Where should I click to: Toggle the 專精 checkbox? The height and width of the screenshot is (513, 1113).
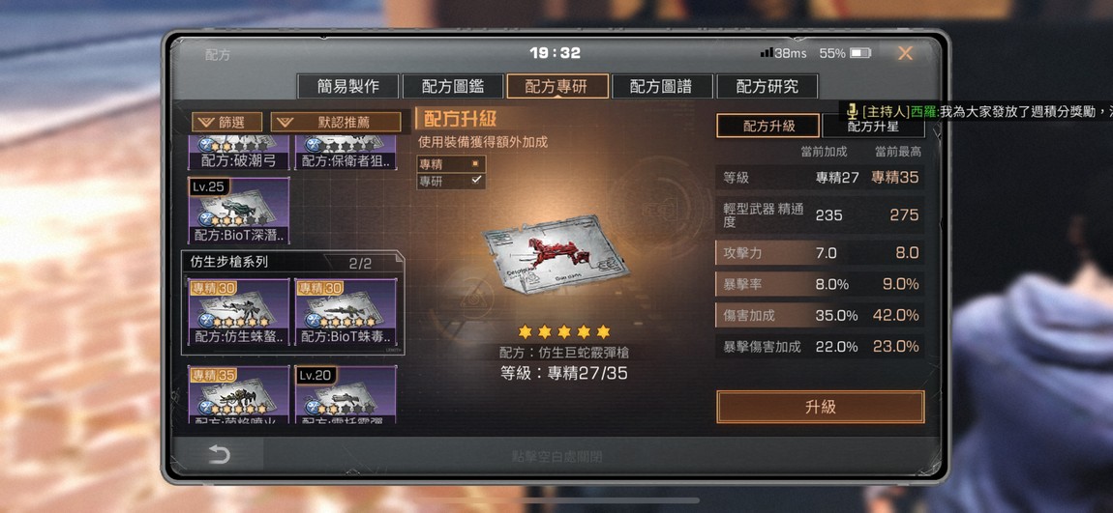pos(475,163)
